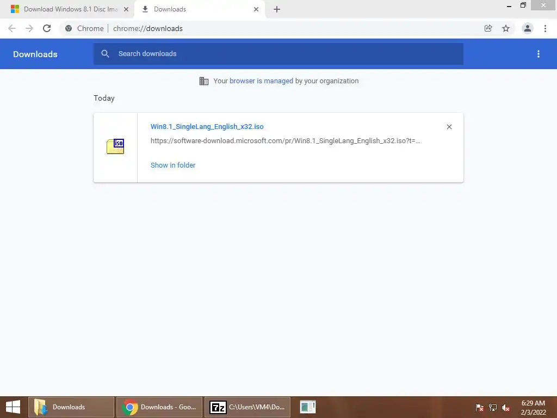This screenshot has width=557, height=418.
Task: Restore down the Chrome window
Action: click(x=523, y=5)
